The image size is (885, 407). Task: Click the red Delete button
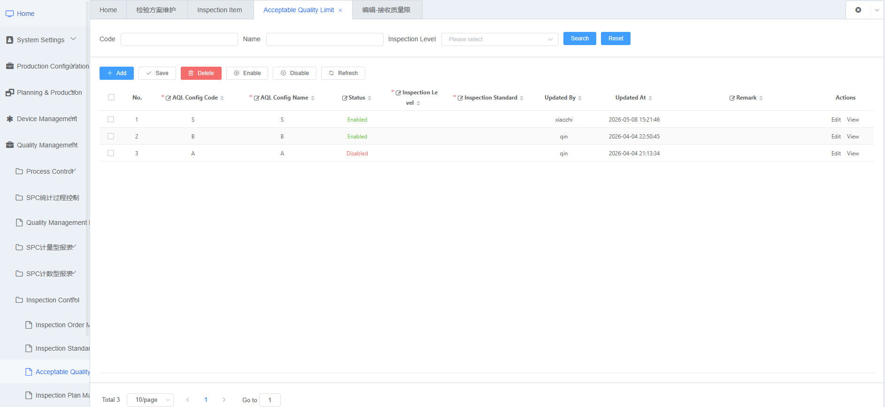[x=201, y=73]
